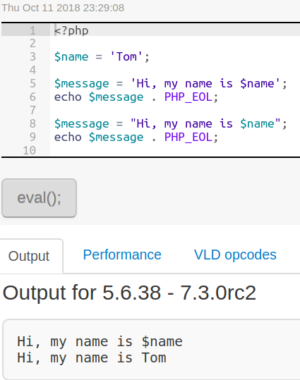Click line number 1 in gutter
Viewport: 300px width, 380px height.
(x=32, y=31)
